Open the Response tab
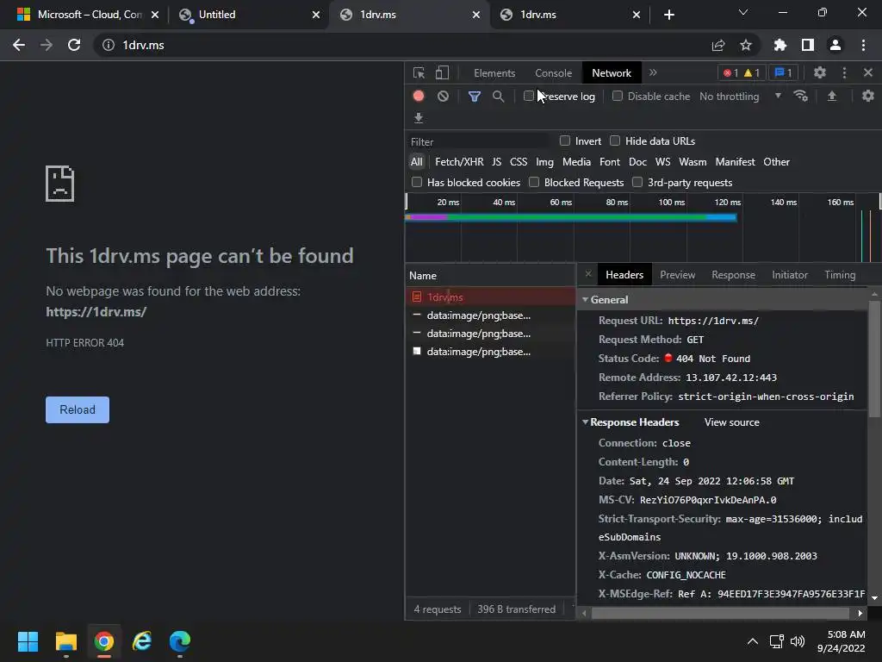Viewport: 882px width, 662px height. (733, 275)
